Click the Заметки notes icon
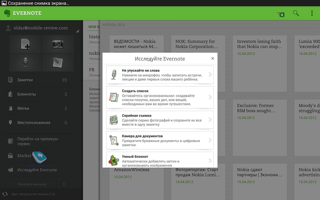320x200 pixels. tap(10, 80)
